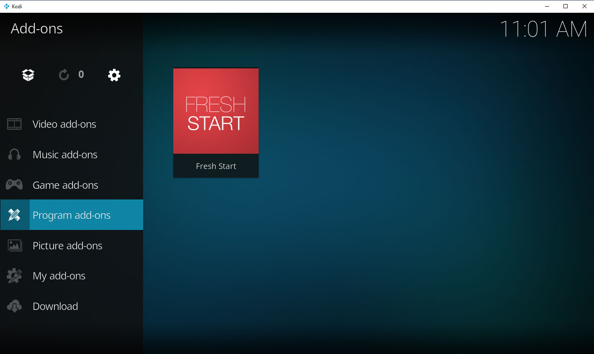
Task: Click the refresh available updates icon
Action: pos(64,75)
